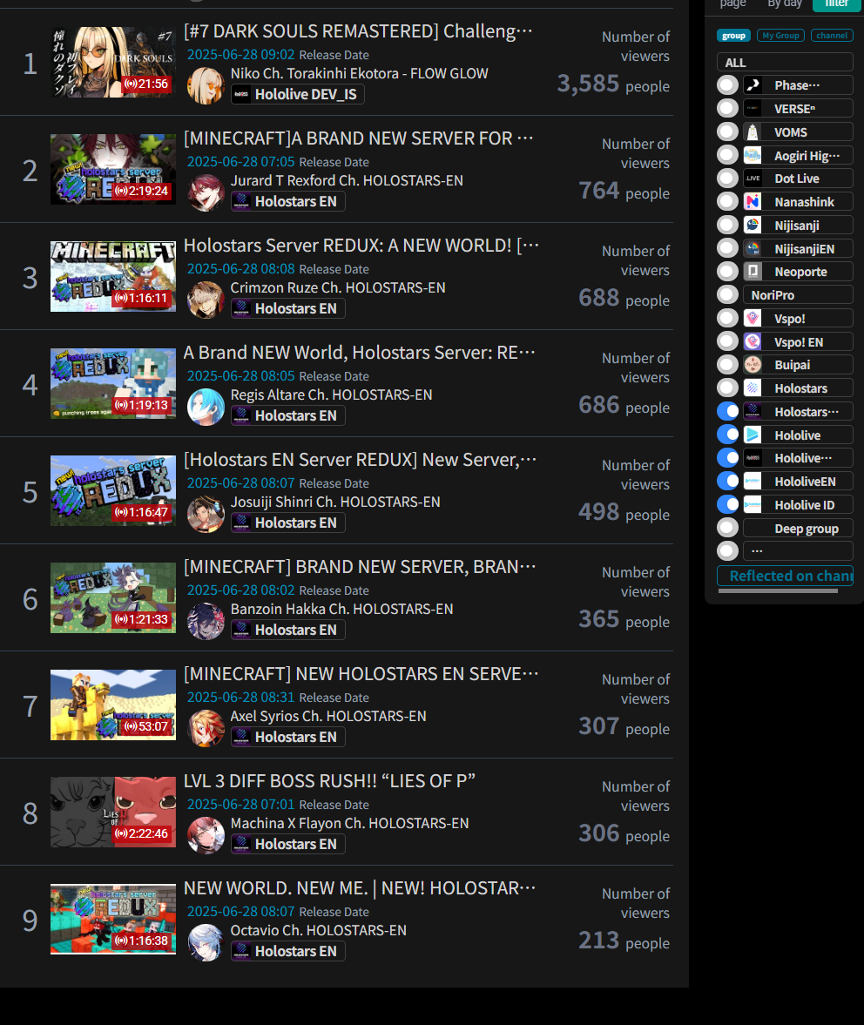864x1025 pixels.
Task: Click Holostars EN tag under Jurard
Action: [x=287, y=201]
